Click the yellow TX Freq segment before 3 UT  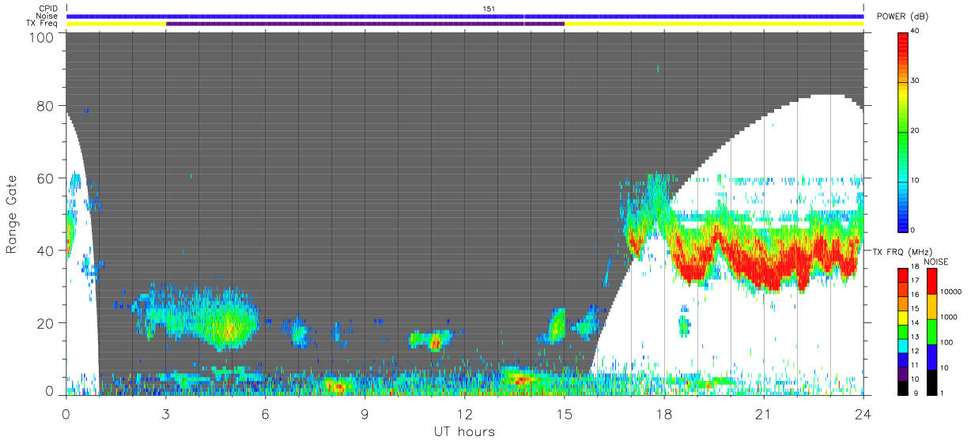(116, 24)
